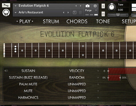
Task: Select the SUSTAIN (BUZZ RELEASE) articulation
Action: pos(28,78)
